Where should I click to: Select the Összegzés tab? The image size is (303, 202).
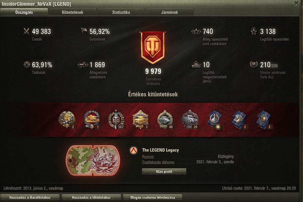point(24,12)
